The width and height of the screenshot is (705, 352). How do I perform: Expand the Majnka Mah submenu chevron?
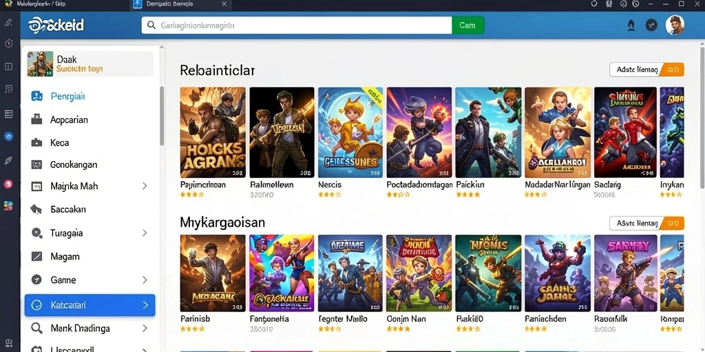click(145, 186)
